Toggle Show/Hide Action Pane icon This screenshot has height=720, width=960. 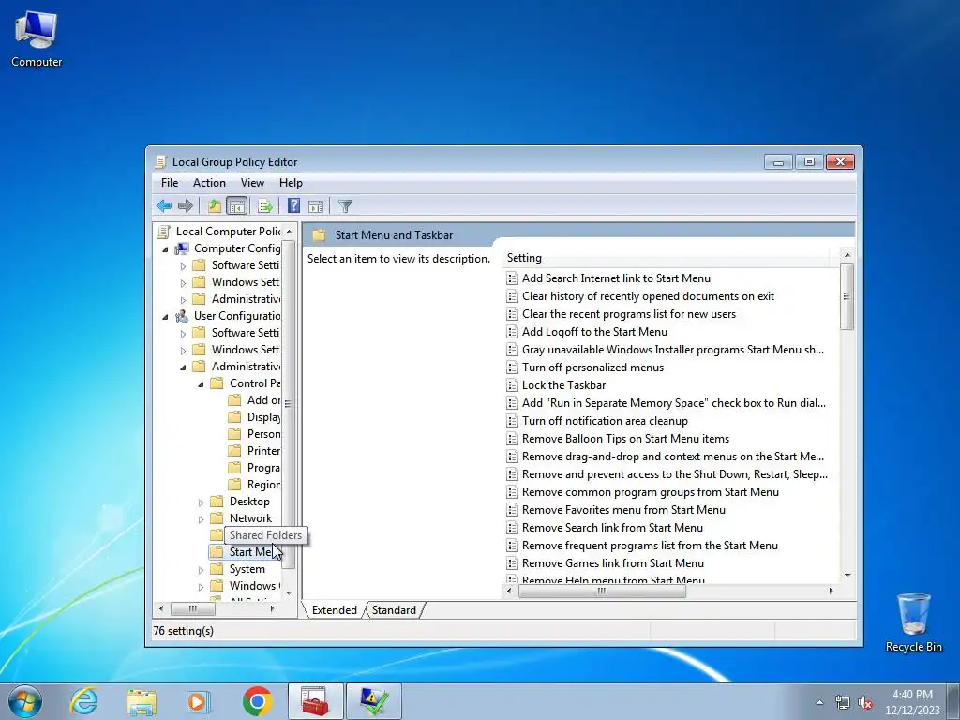point(316,206)
